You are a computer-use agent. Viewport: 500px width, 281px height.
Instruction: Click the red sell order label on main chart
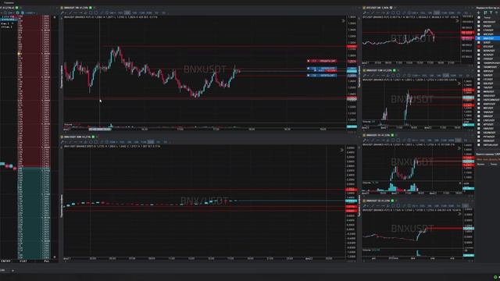click(323, 61)
